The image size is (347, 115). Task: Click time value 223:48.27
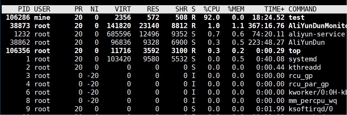pyautogui.click(x=266, y=42)
